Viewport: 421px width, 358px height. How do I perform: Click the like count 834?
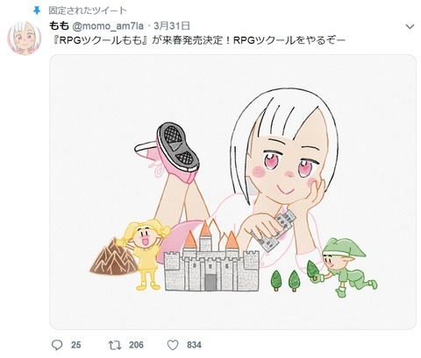coord(194,345)
